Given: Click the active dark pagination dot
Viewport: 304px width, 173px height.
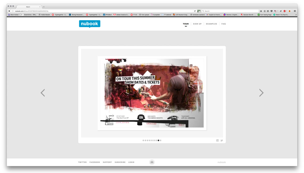Looking at the screenshot, I should [x=158, y=141].
